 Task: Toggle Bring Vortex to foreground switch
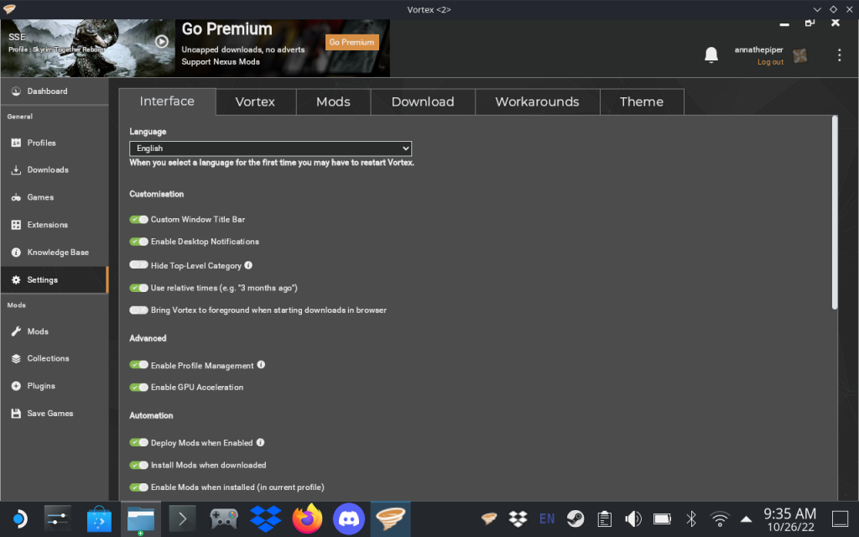tap(138, 310)
